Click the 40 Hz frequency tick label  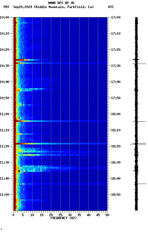[88, 215]
